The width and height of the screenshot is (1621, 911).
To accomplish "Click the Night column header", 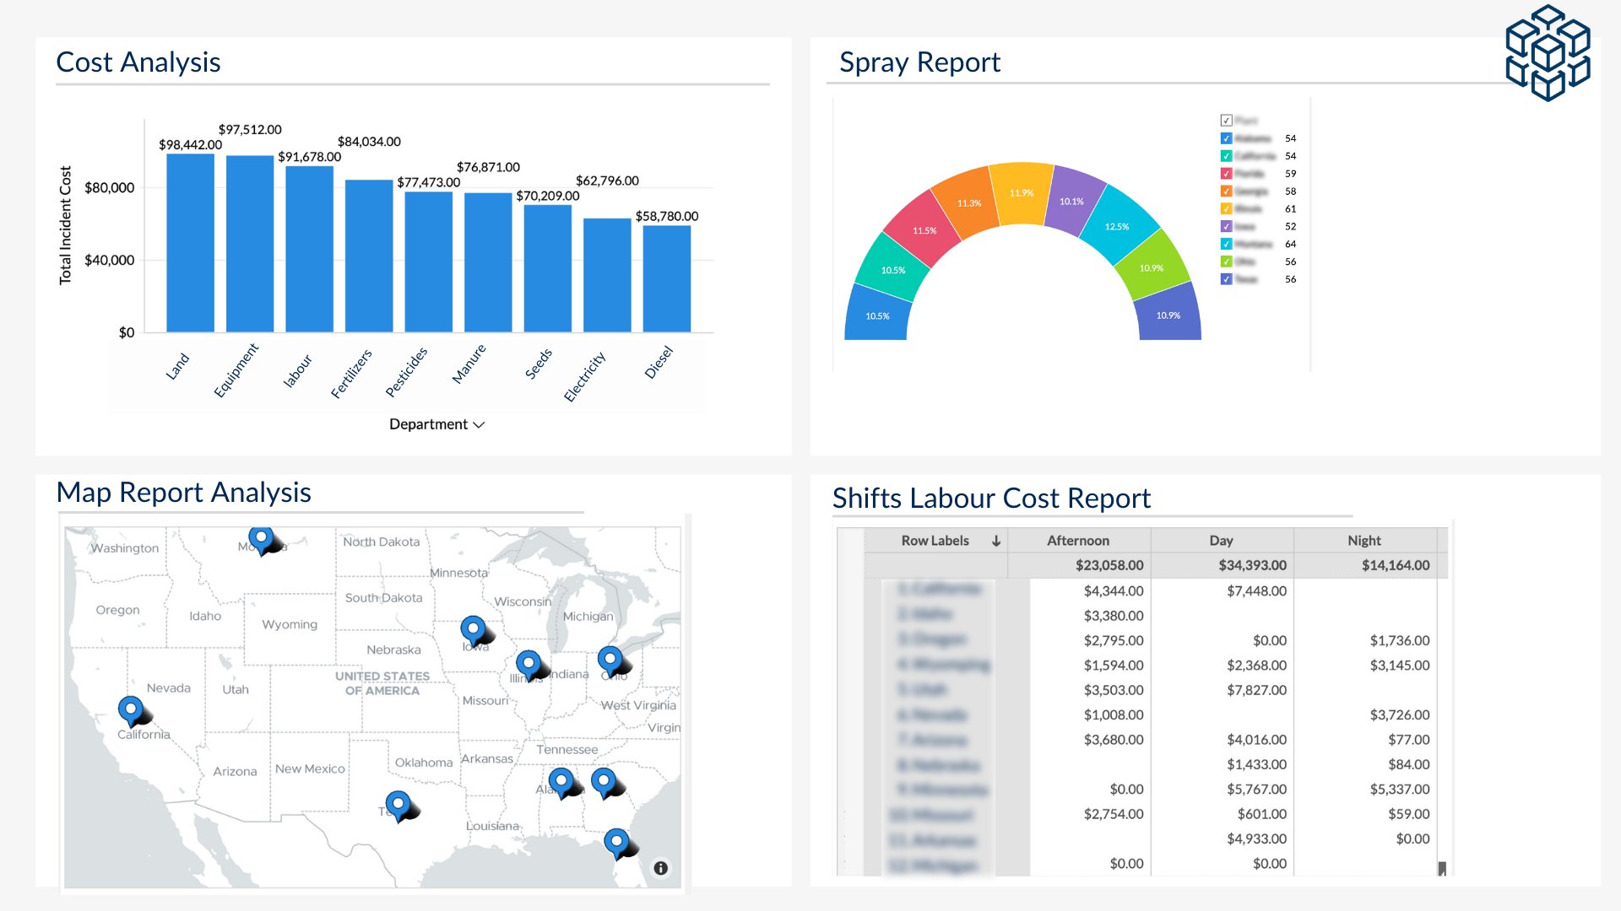I will [x=1363, y=541].
